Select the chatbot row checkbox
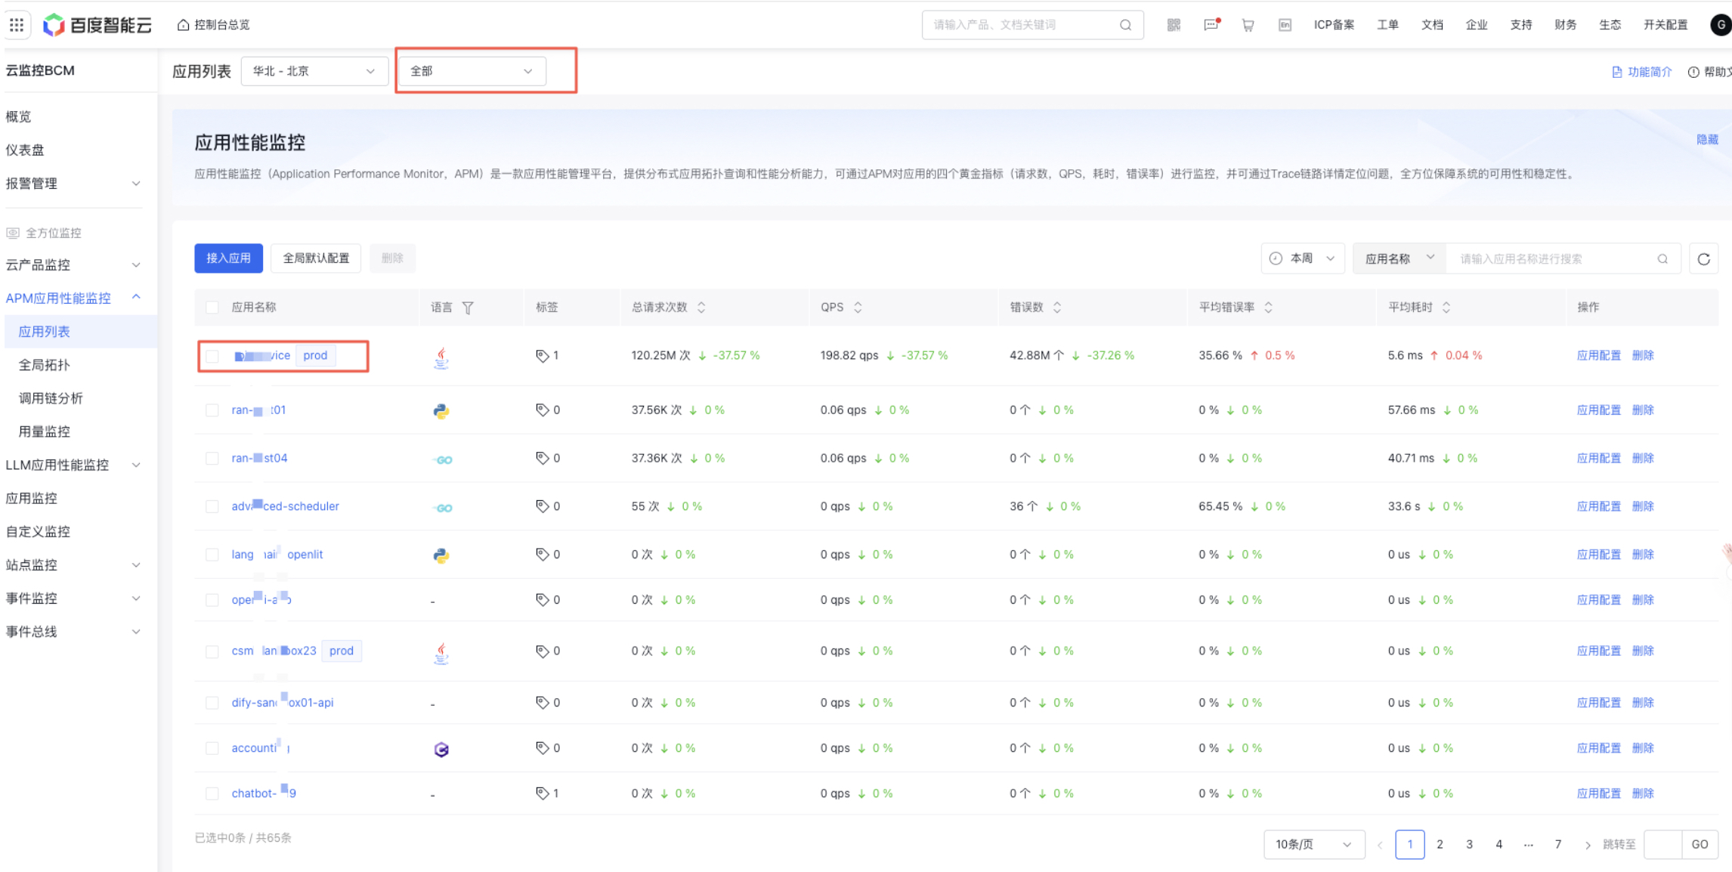 212,793
